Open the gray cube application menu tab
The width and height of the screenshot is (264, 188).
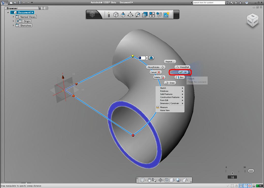pyautogui.click(x=92, y=14)
